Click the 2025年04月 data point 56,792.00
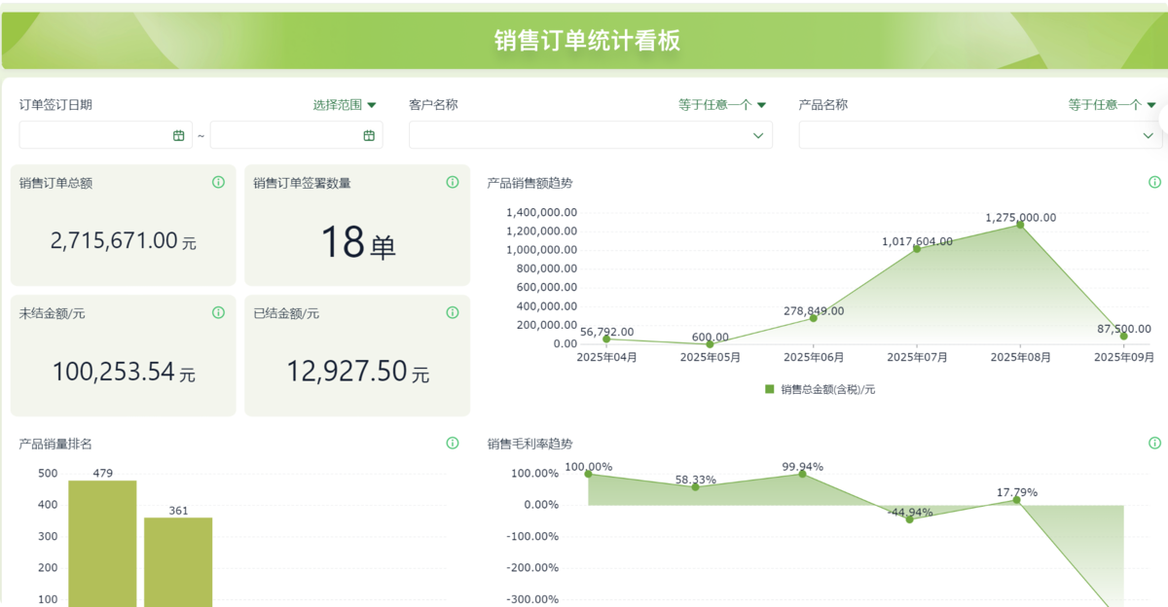The image size is (1168, 607). [606, 339]
